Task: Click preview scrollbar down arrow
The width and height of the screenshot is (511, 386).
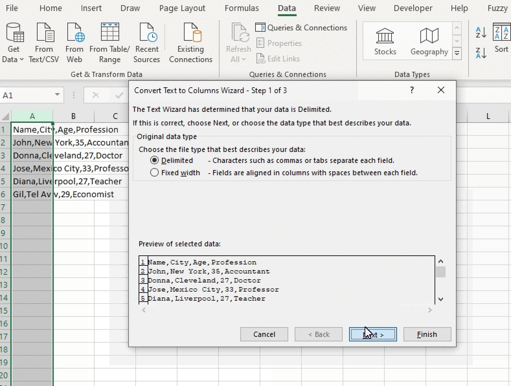Action: tap(440, 299)
